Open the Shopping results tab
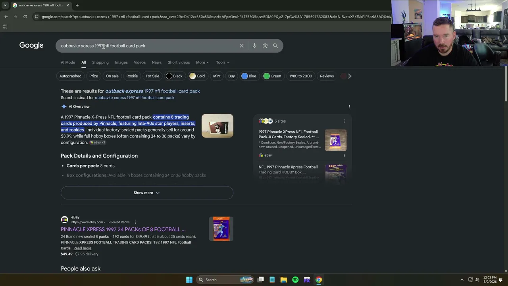 click(x=100, y=62)
